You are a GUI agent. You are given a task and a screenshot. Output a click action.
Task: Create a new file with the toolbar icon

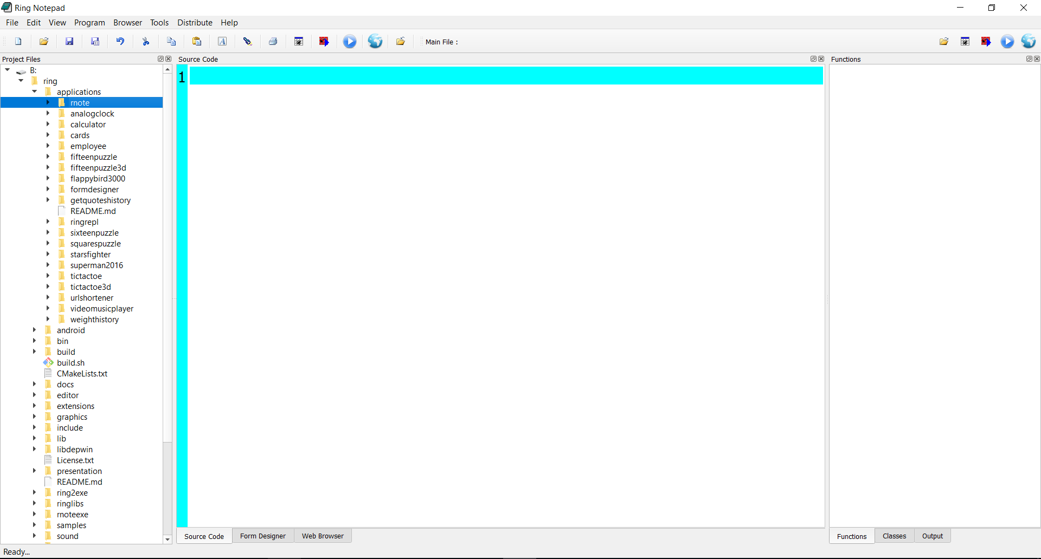[x=18, y=42]
